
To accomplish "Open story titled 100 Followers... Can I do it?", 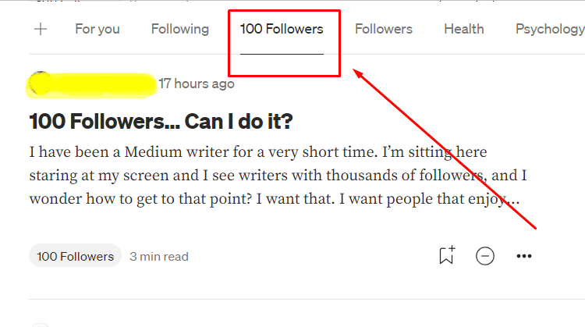I will coord(161,121).
